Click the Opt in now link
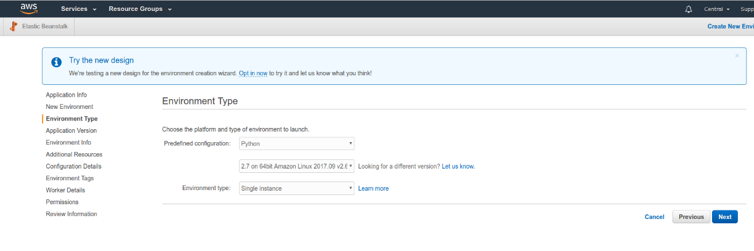 tap(253, 73)
